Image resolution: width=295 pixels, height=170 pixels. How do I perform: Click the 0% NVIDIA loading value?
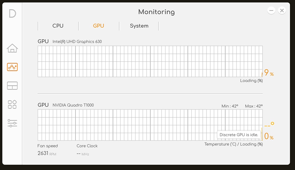269,136
